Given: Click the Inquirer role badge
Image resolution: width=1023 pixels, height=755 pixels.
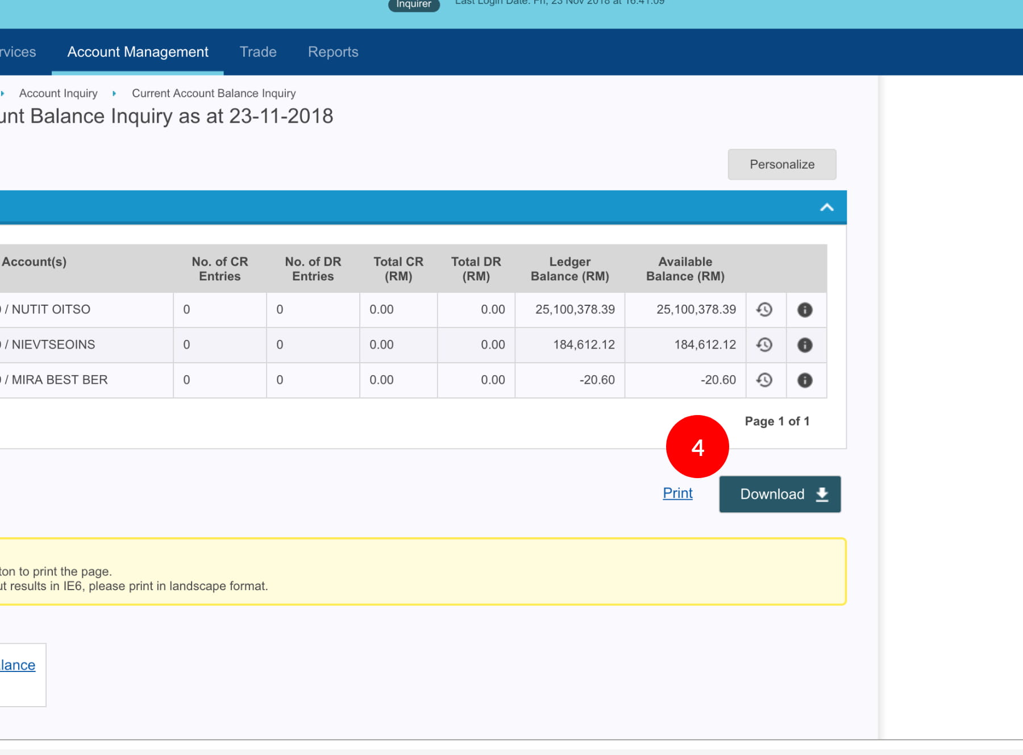Looking at the screenshot, I should coord(413,5).
